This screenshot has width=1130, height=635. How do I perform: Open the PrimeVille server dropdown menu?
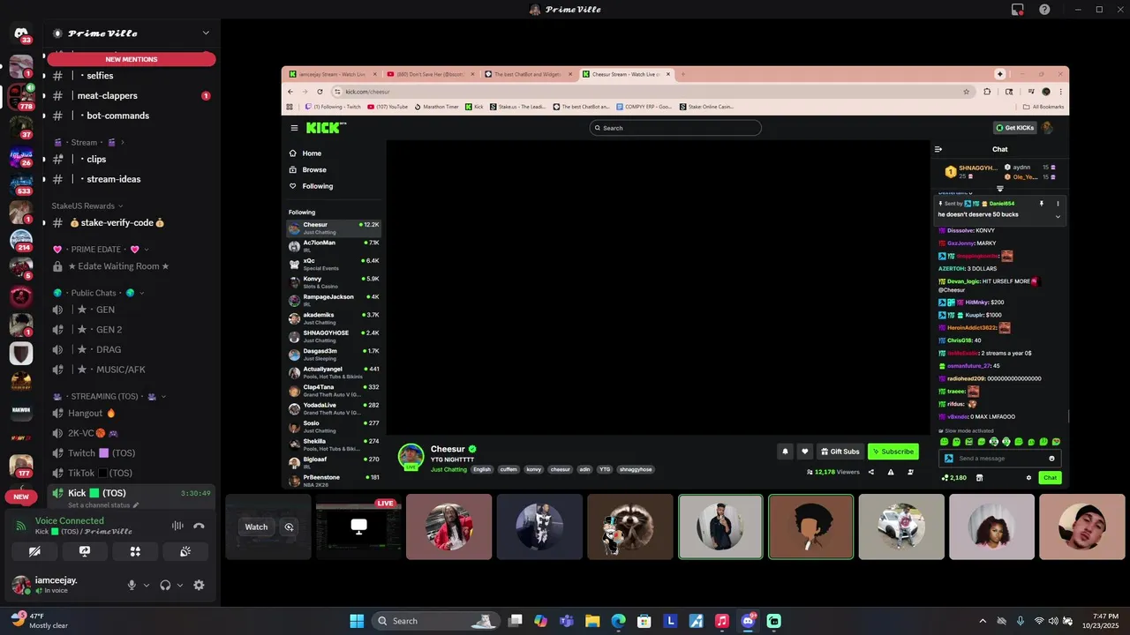pyautogui.click(x=206, y=33)
